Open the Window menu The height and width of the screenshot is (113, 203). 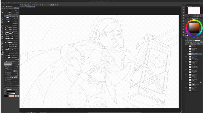click(31, 3)
